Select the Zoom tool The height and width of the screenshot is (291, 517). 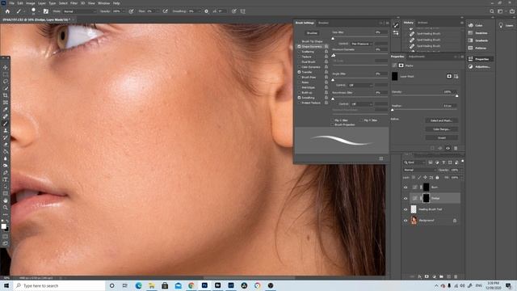tap(6, 208)
